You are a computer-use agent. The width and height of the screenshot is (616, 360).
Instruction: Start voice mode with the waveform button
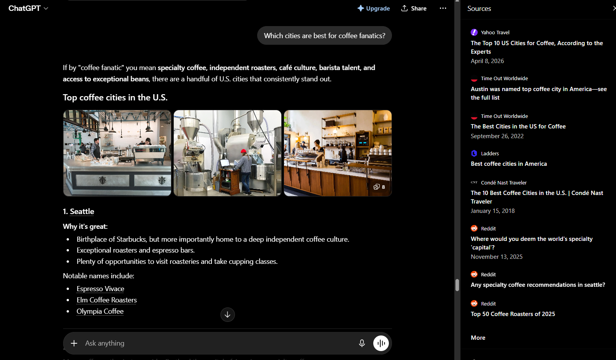(381, 343)
